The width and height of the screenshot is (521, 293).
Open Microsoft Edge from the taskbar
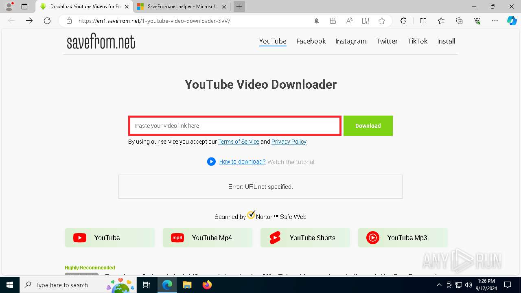pyautogui.click(x=167, y=285)
